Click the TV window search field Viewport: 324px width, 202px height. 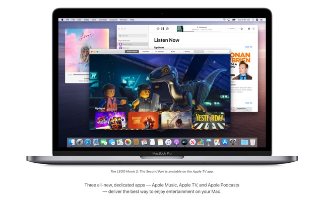pyautogui.click(x=216, y=52)
